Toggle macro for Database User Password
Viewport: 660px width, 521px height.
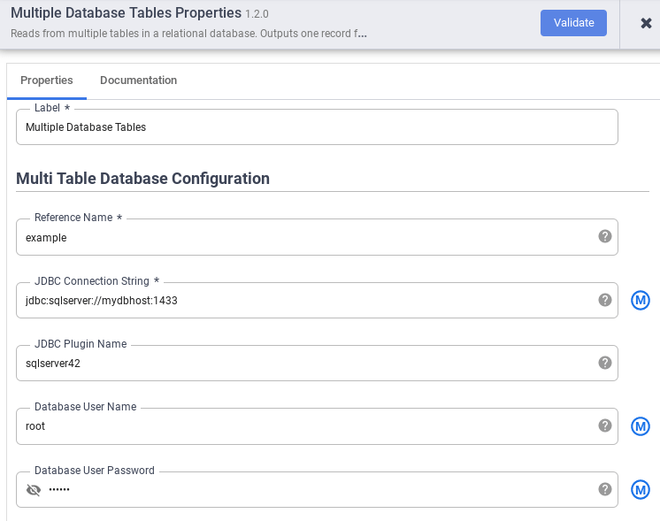click(x=641, y=490)
